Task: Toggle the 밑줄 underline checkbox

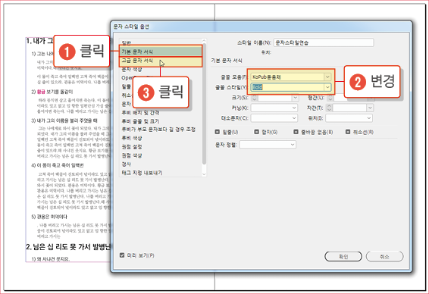Action: [218, 132]
